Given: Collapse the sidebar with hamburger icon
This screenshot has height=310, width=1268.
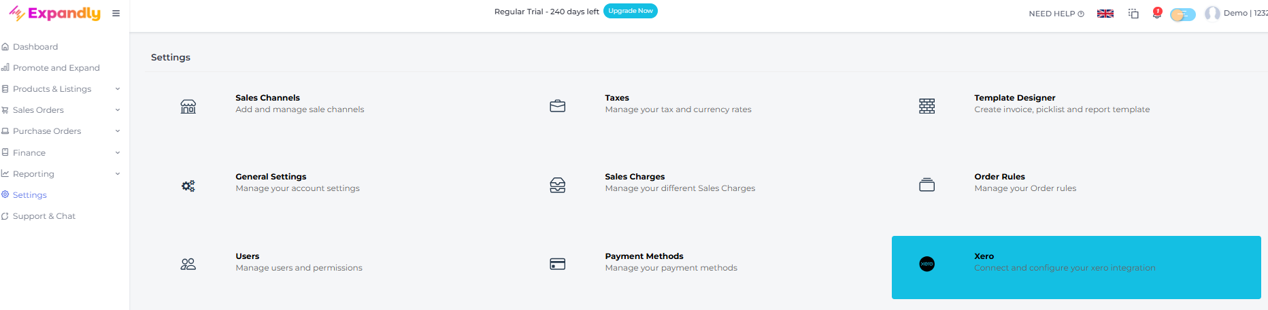Looking at the screenshot, I should (x=116, y=13).
